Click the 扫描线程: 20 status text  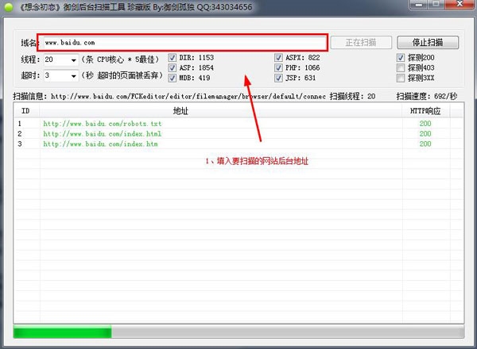(352, 97)
